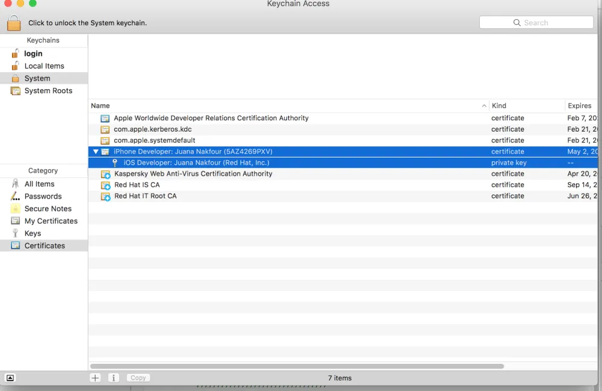Click the private key icon for iOS Developer
The width and height of the screenshot is (602, 391).
tap(115, 162)
